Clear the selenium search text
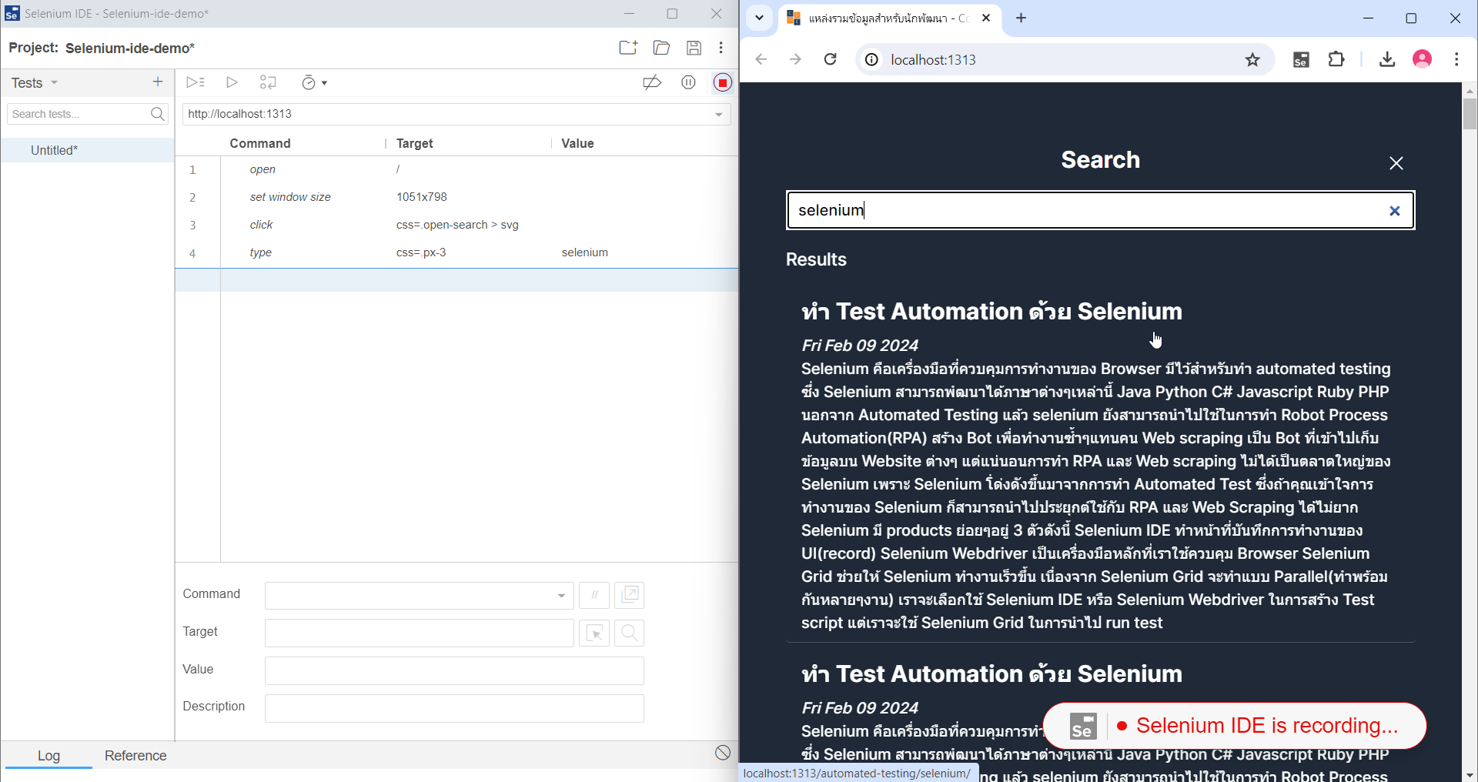The width and height of the screenshot is (1478, 782). [1394, 211]
